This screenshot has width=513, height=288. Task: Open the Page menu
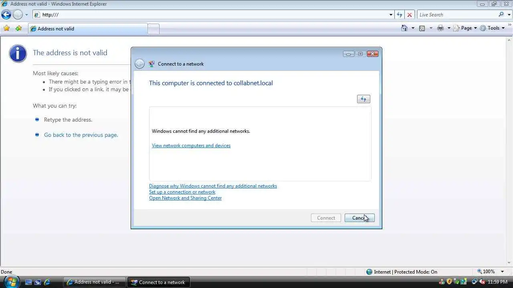tap(465, 28)
